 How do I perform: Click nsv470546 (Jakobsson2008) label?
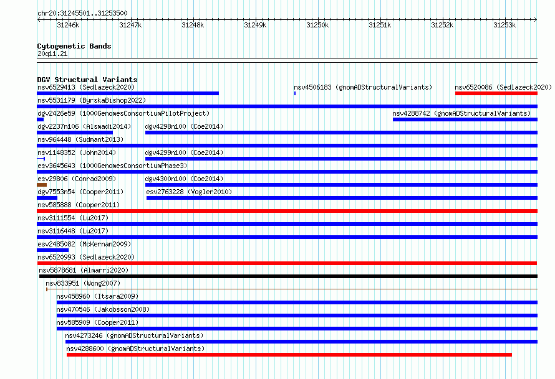[x=103, y=309]
